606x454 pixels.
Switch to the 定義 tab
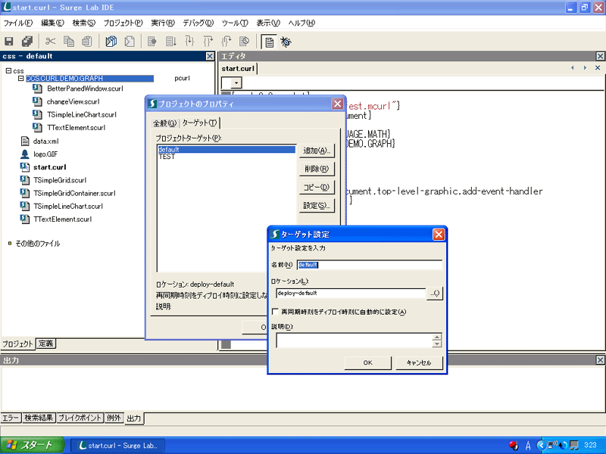pos(45,344)
